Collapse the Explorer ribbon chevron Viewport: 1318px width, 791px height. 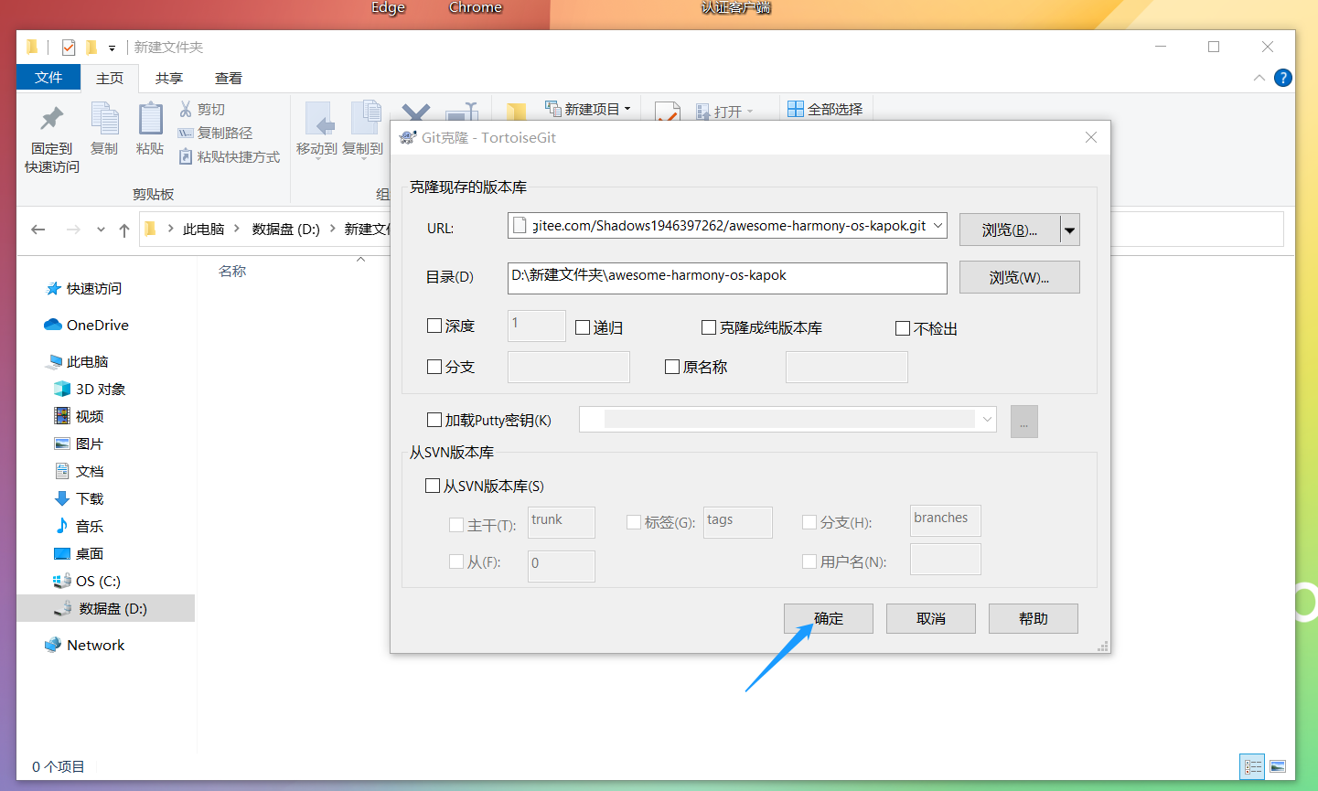pos(1259,78)
